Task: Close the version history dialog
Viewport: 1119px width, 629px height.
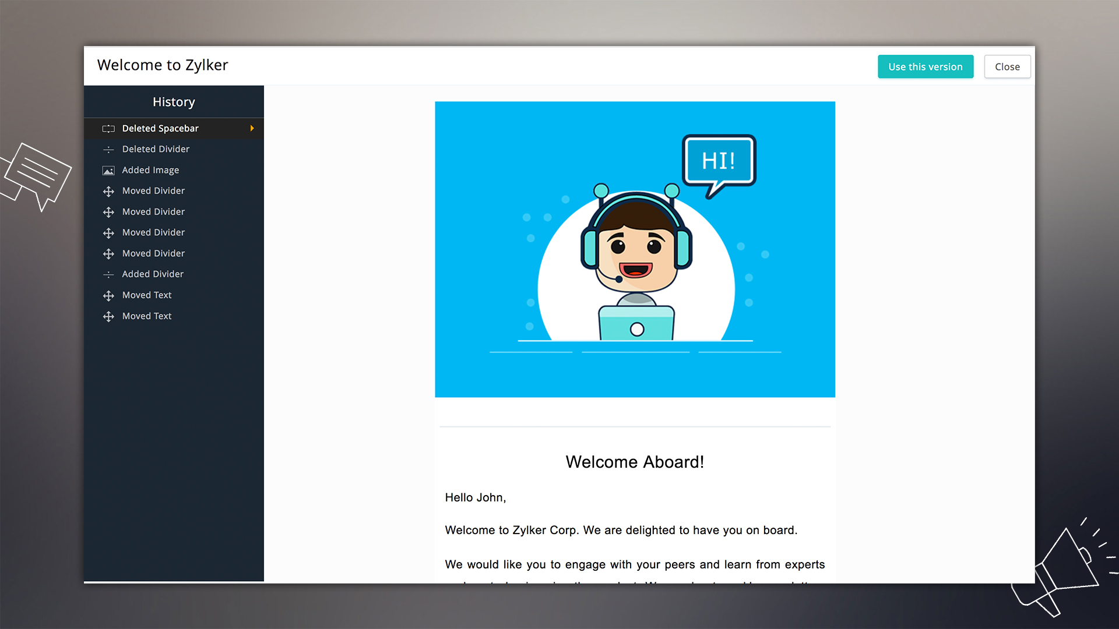Action: 1007,66
